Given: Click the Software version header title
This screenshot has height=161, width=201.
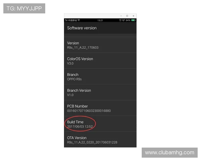Looking at the screenshot, I should 82,28.
